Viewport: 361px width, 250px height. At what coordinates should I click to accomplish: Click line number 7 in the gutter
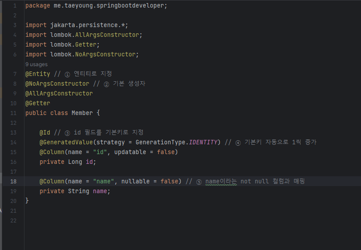click(x=15, y=74)
